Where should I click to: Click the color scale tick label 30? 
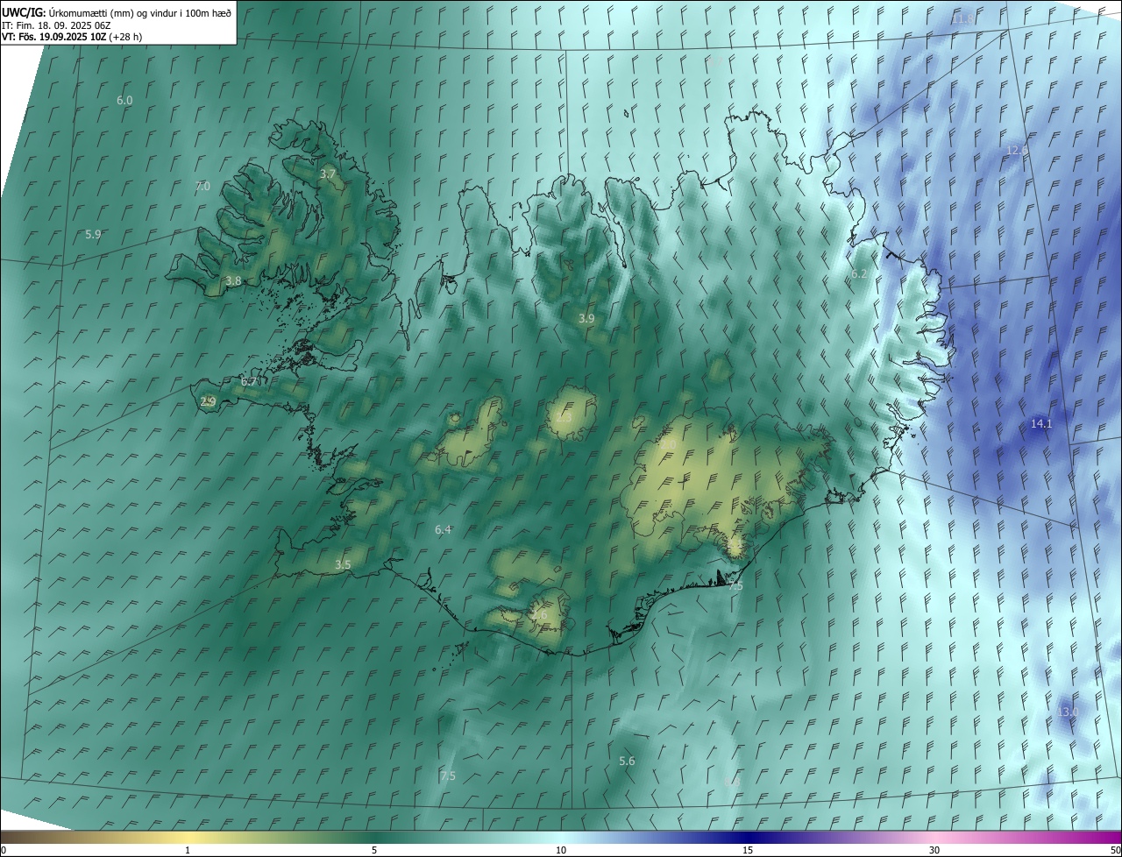point(934,851)
